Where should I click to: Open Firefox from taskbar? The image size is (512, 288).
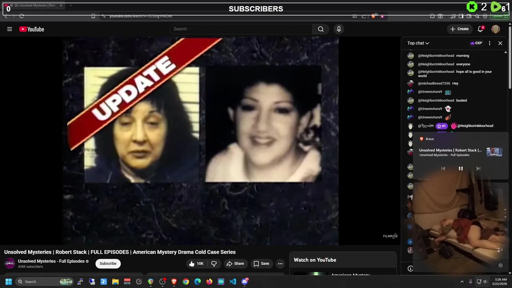click(x=209, y=282)
